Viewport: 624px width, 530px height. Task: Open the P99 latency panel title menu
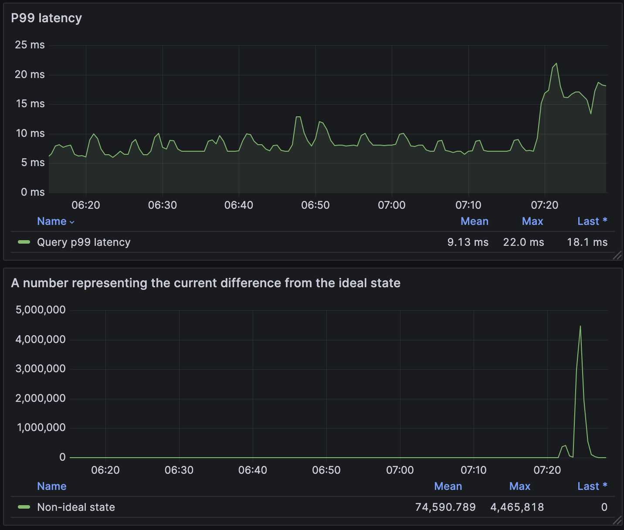[46, 18]
